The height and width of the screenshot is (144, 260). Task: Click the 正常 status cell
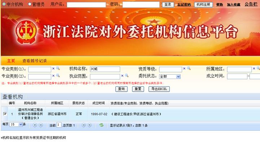pyautogui.click(x=79, y=114)
